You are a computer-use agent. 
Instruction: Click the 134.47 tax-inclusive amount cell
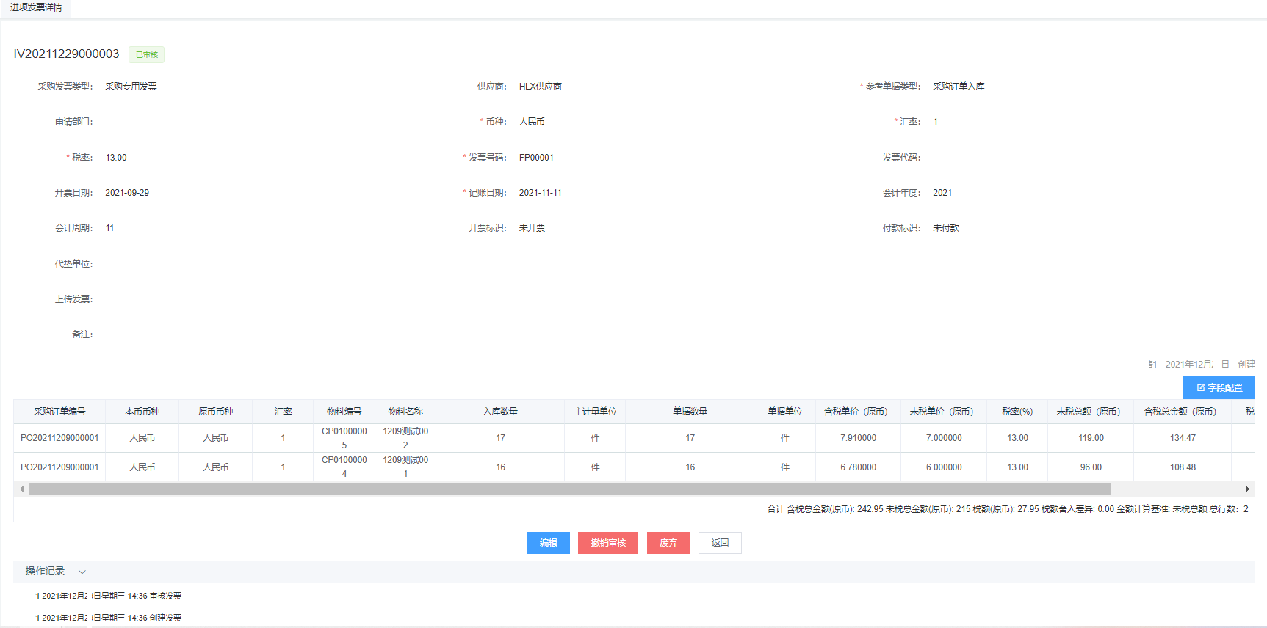[x=1182, y=438]
